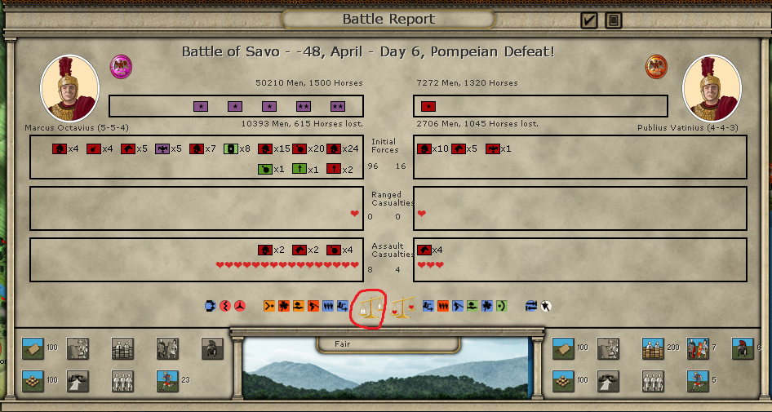Select the orange eagle faction emblem
This screenshot has width=772, height=412.
[x=656, y=66]
